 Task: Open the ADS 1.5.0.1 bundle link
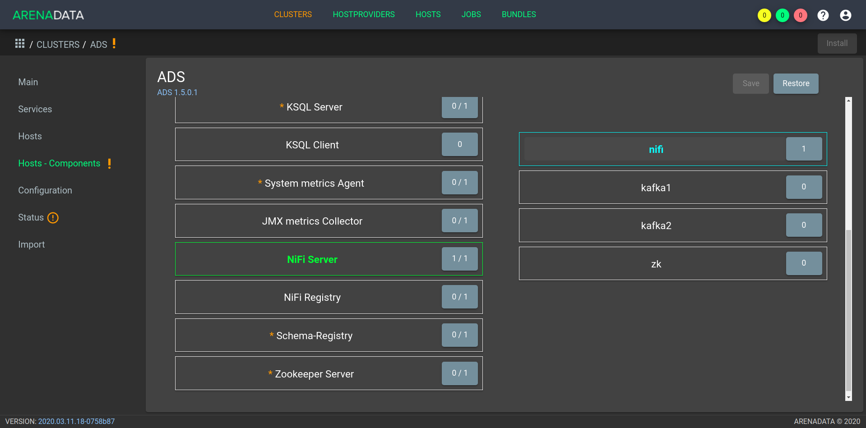[x=177, y=92]
